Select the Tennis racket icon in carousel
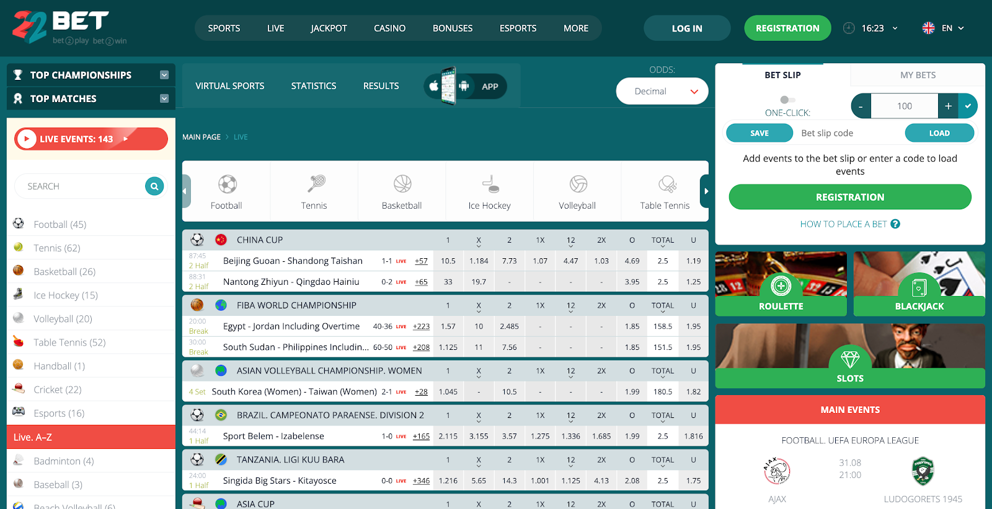 pyautogui.click(x=316, y=184)
